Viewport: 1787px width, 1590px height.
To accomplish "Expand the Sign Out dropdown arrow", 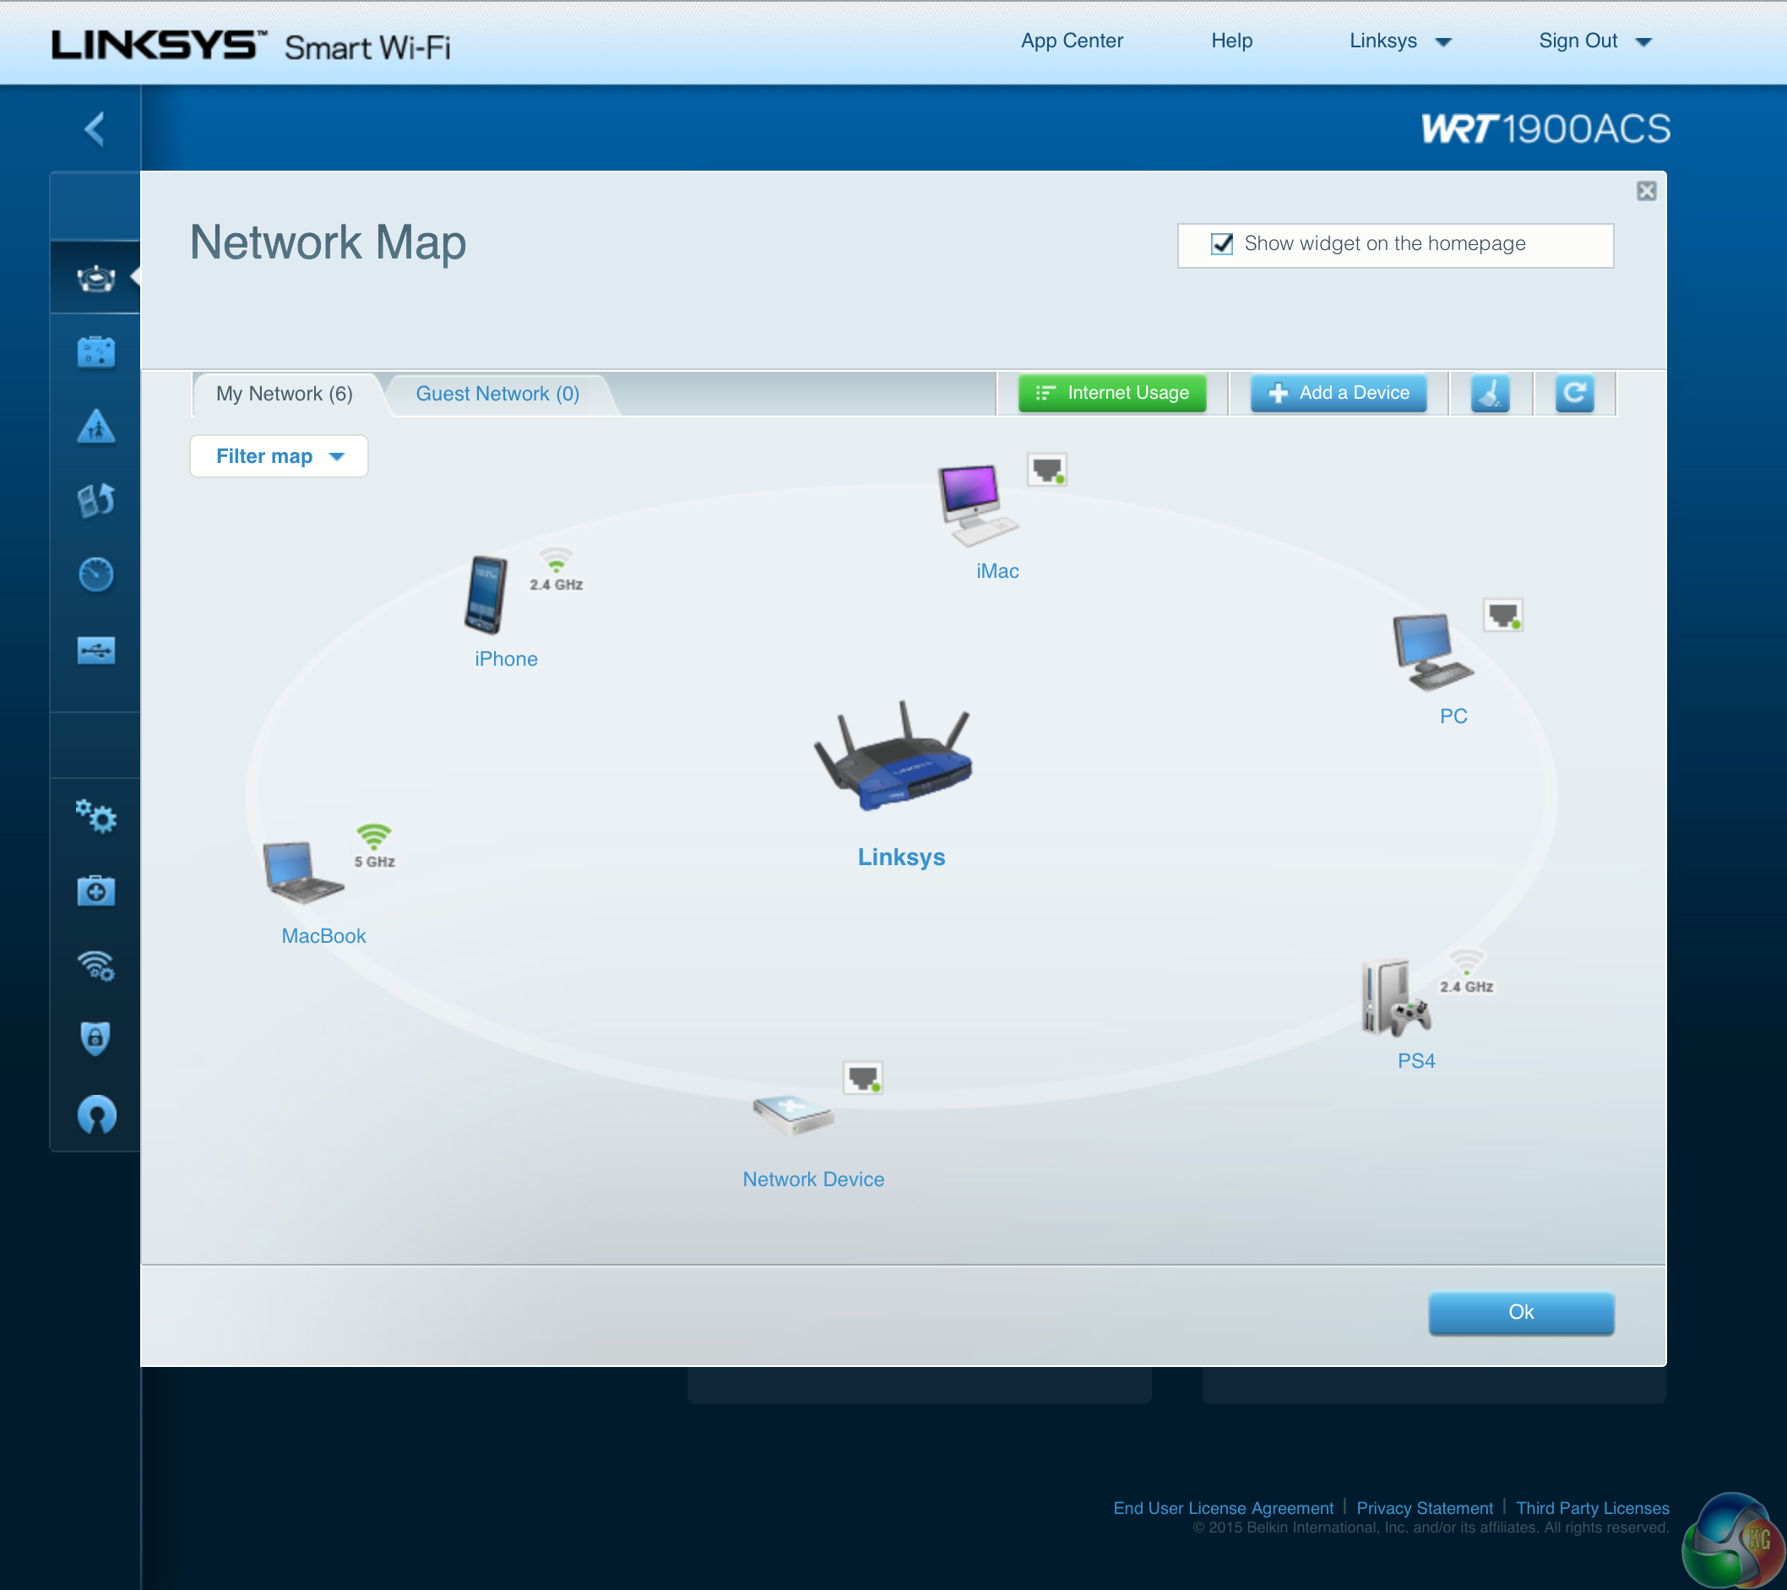I will pyautogui.click(x=1643, y=42).
